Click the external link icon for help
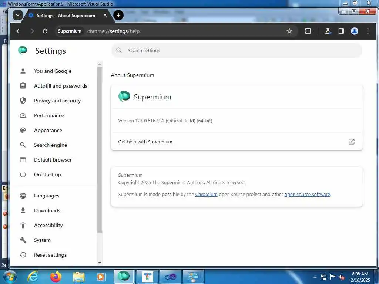This screenshot has width=379, height=284. pos(352,142)
